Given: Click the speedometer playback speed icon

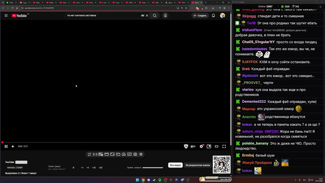Looking at the screenshot, I should [x=124, y=154].
